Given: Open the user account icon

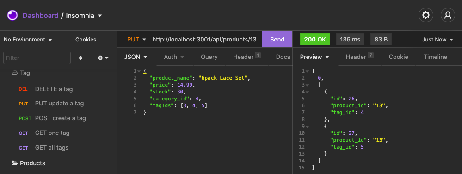Looking at the screenshot, I should coord(448,15).
